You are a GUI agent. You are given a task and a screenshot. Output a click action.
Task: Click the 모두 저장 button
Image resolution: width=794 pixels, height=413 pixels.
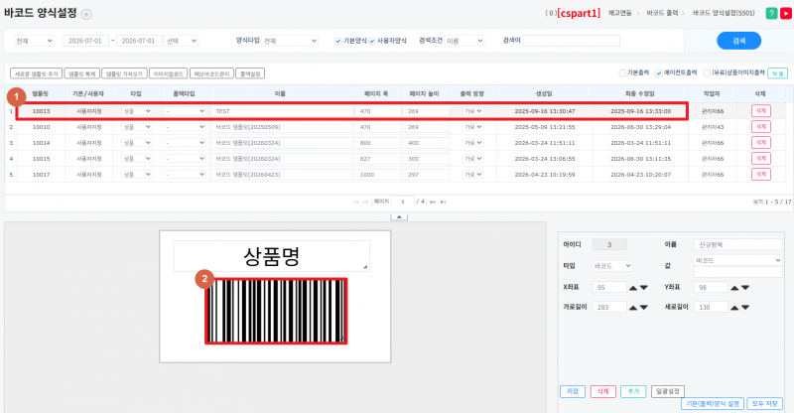click(x=764, y=404)
